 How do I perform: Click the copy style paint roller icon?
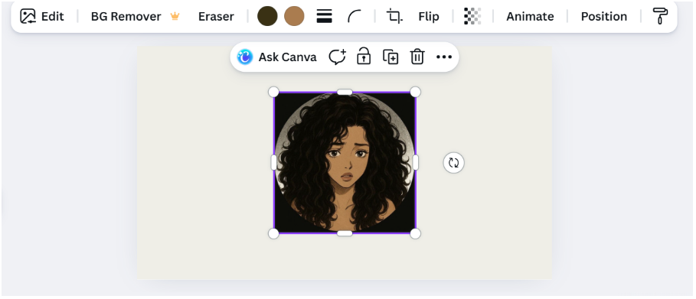point(660,16)
